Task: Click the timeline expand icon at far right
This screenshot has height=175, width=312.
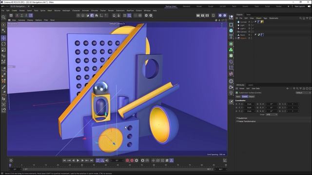Action: (x=225, y=160)
